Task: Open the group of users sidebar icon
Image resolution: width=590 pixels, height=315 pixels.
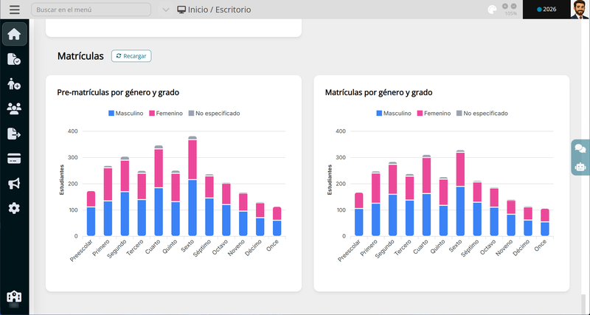Action: pos(14,108)
